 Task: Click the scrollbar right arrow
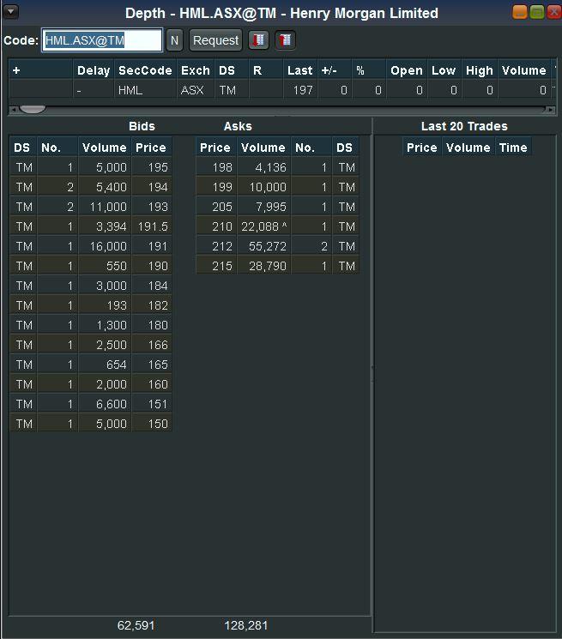[551, 109]
